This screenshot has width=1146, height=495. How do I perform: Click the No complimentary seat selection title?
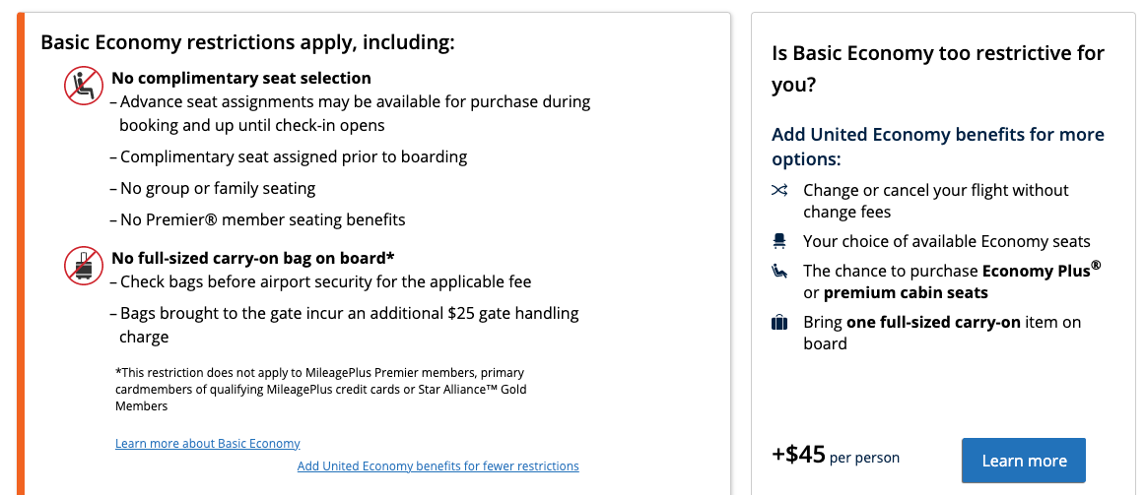pyautogui.click(x=241, y=79)
